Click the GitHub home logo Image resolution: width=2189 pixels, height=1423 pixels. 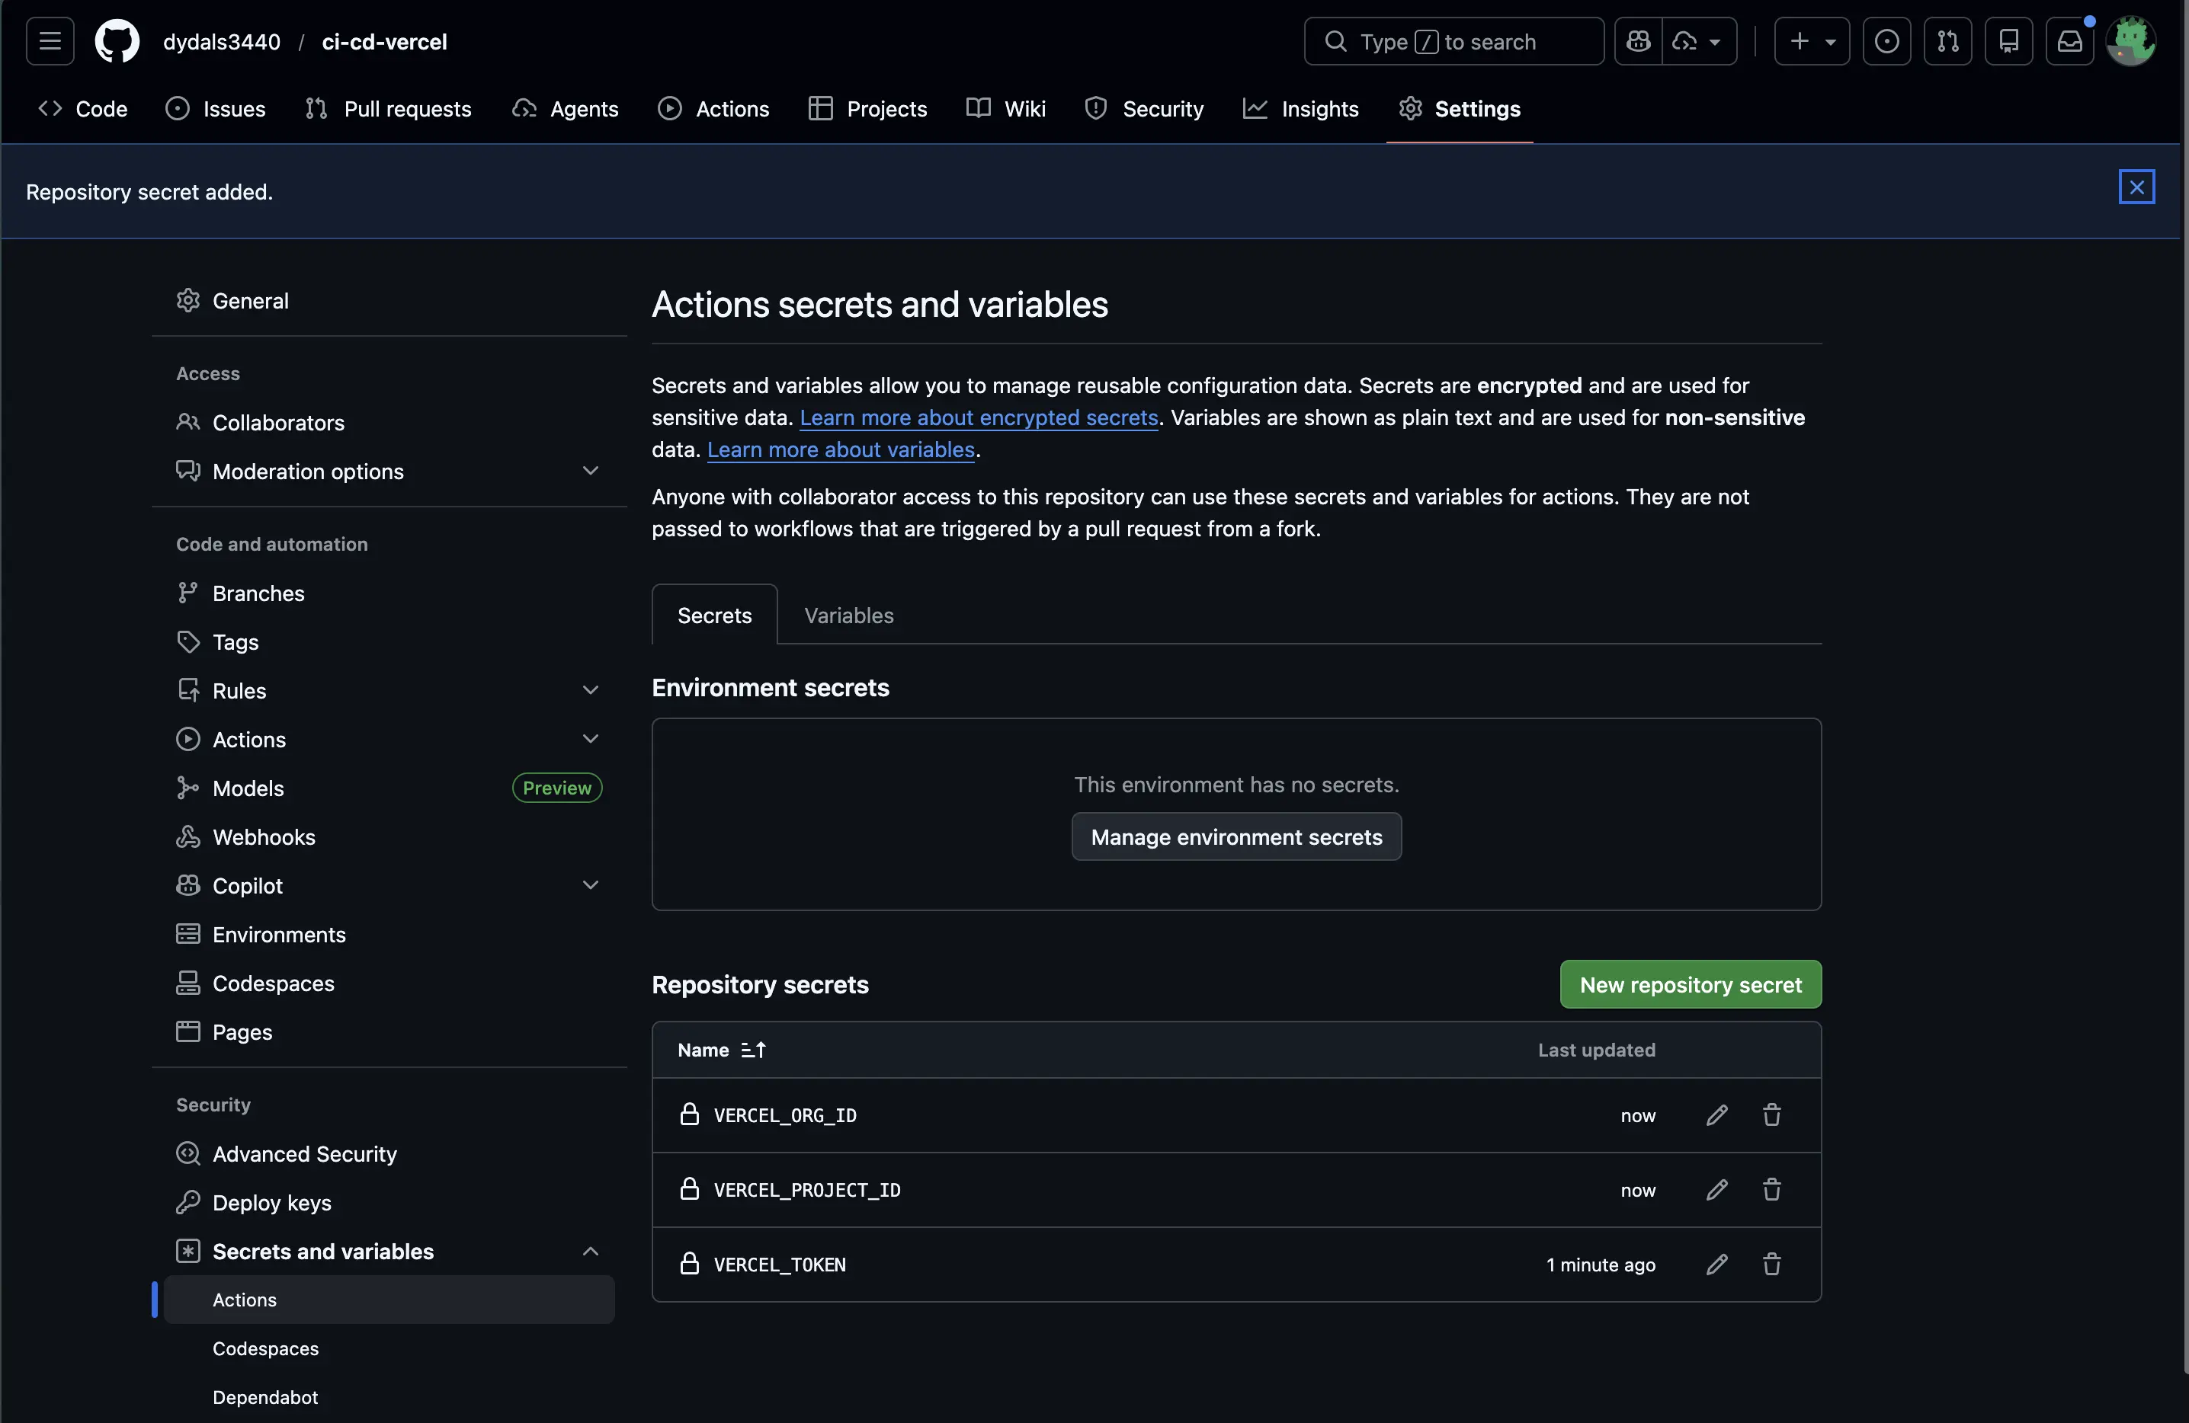coord(117,40)
